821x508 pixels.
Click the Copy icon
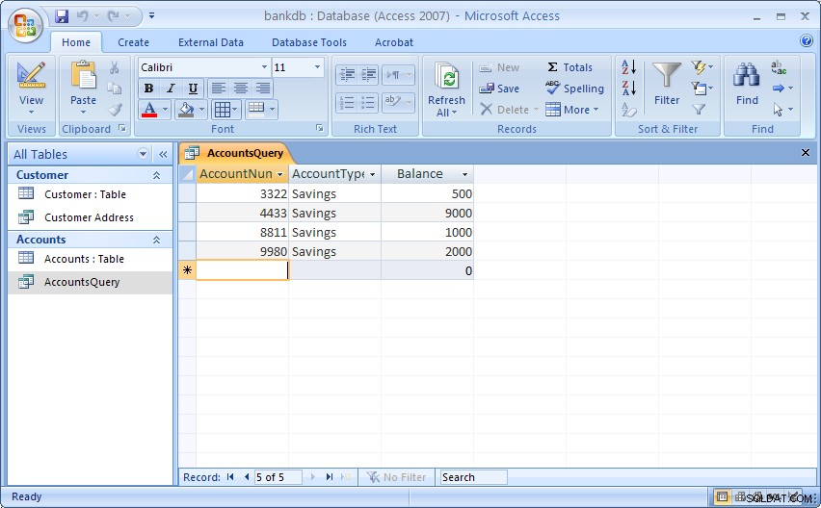point(115,89)
